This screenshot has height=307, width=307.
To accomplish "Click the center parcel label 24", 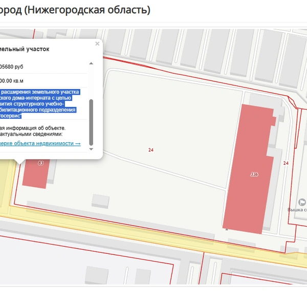I will pyautogui.click(x=151, y=150).
